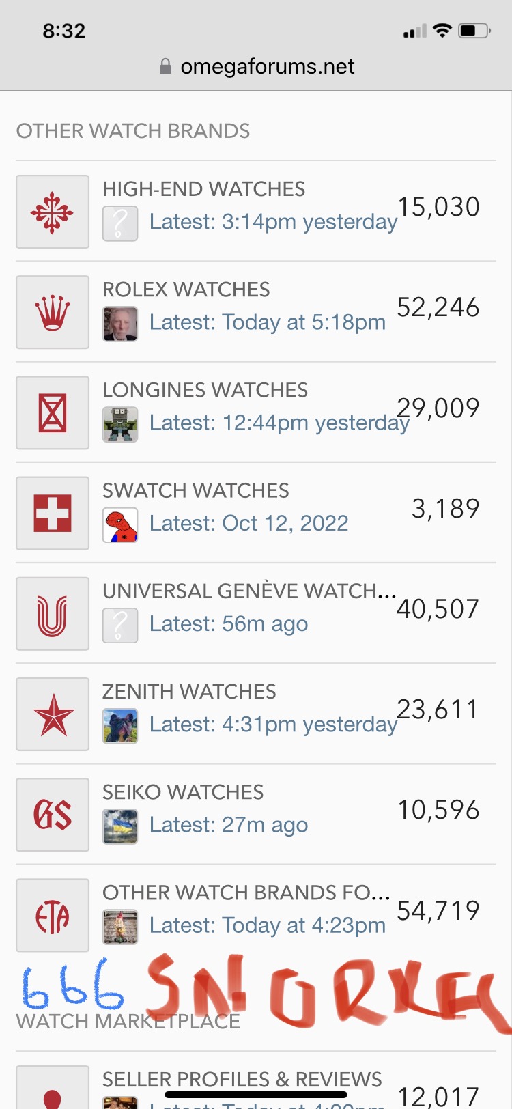
Task: Tap the Rolex crown forum icon
Action: 53,312
